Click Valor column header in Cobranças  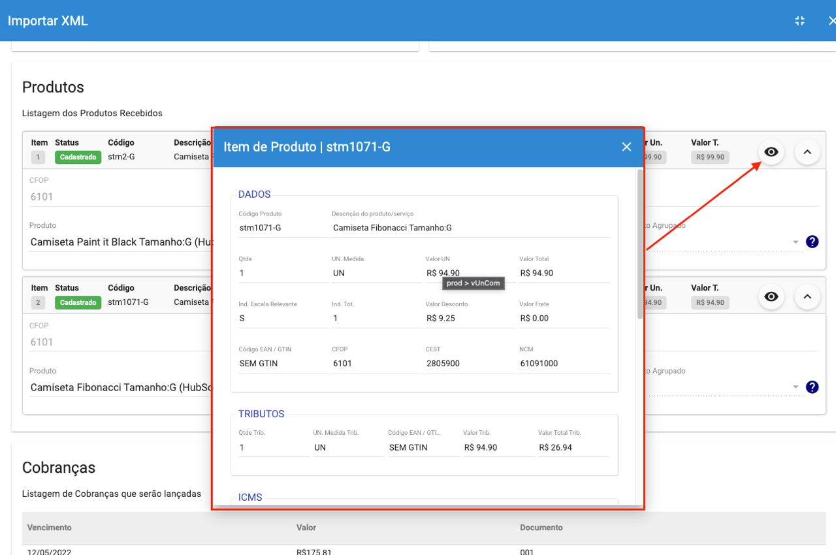[x=306, y=528]
